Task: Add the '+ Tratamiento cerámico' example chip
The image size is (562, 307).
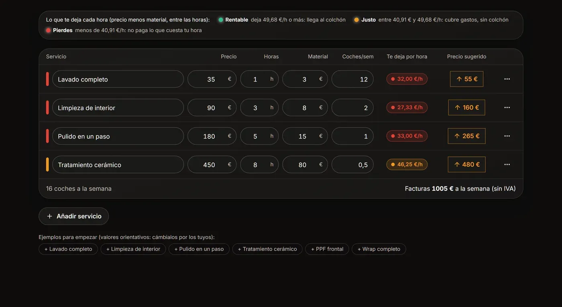Action: [267, 249]
